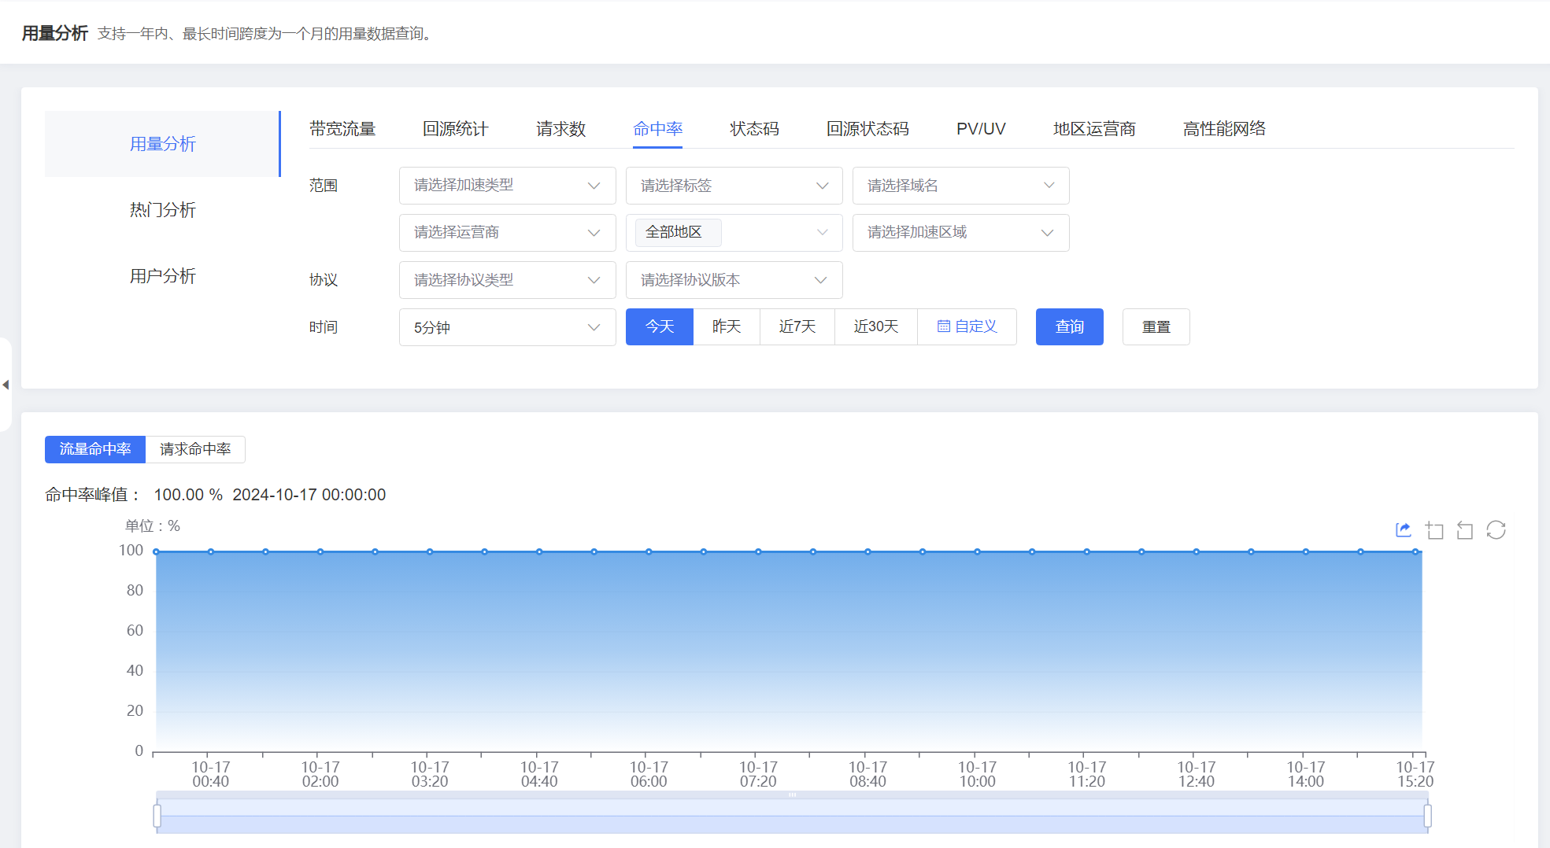1550x848 pixels.
Task: Select 昨天 time range
Action: 727,326
